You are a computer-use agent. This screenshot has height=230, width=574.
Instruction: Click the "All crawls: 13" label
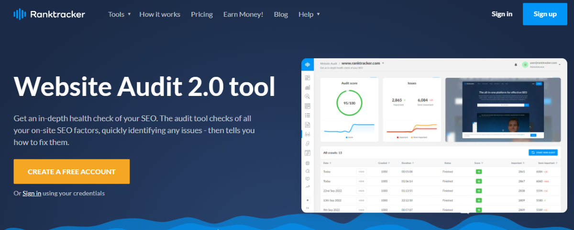[333, 153]
